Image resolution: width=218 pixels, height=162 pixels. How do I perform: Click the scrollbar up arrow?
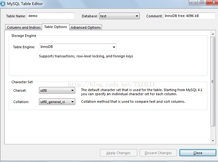(213, 34)
